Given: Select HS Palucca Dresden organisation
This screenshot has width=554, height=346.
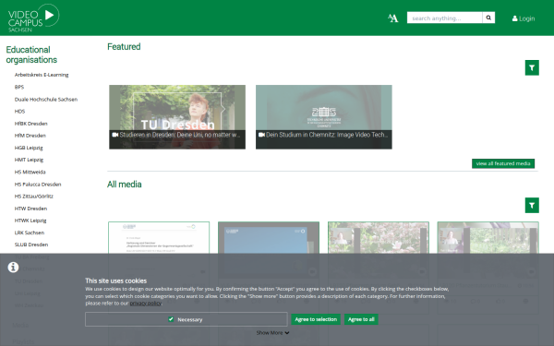Looking at the screenshot, I should [38, 185].
